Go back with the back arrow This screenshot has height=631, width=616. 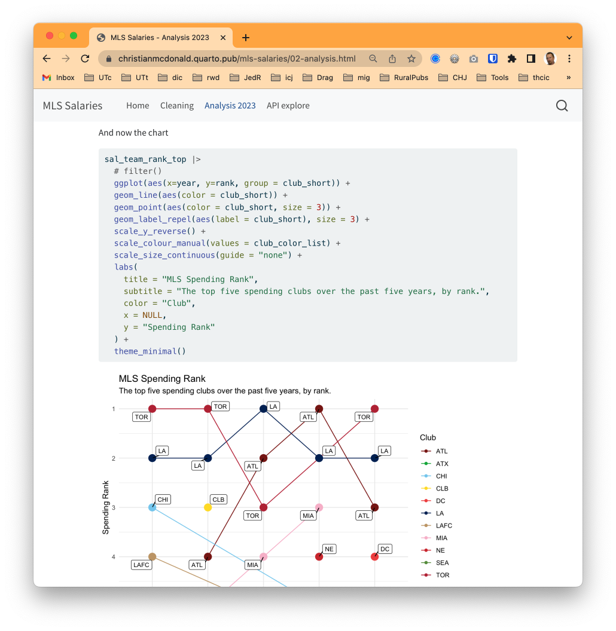coord(47,59)
